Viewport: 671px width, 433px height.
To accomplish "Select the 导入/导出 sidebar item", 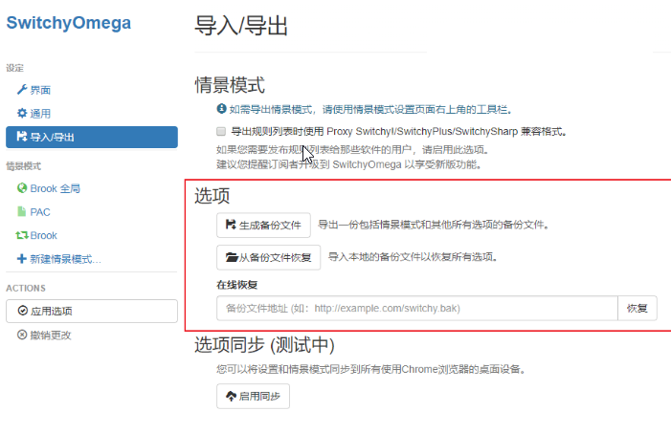I will tap(92, 138).
